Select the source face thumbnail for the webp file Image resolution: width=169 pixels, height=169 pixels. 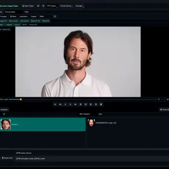coord(91,123)
